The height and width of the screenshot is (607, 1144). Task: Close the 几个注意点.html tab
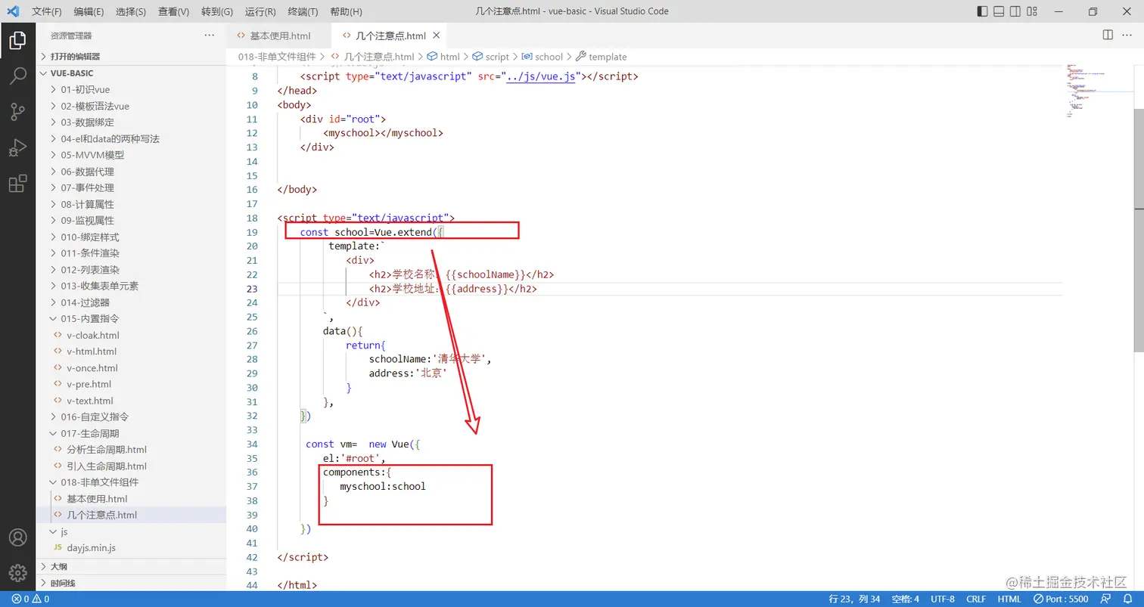click(437, 36)
